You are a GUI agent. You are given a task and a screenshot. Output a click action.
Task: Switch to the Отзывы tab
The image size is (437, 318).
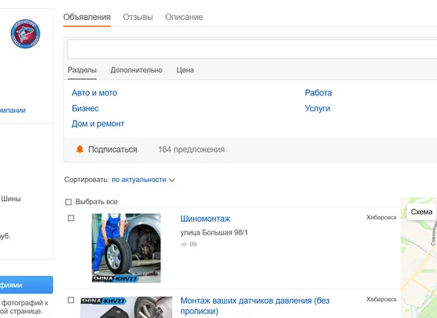click(x=137, y=17)
